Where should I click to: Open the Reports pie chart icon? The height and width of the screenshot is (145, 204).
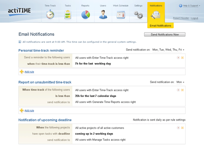(x=86, y=14)
